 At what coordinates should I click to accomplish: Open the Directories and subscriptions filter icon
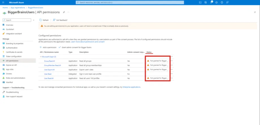pos(206,3)
